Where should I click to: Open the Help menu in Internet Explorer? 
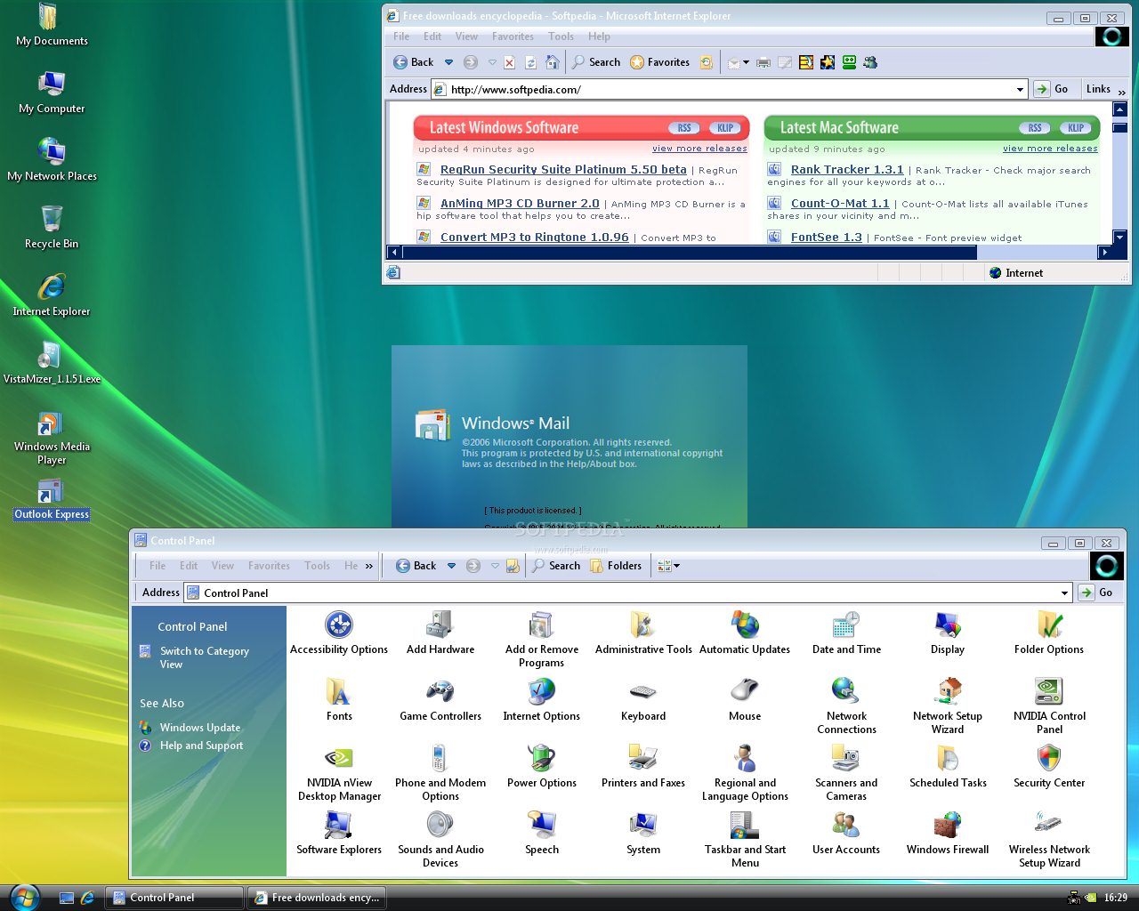[599, 36]
